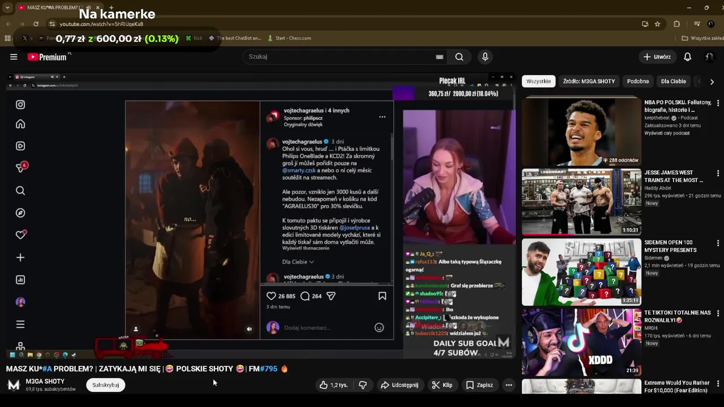This screenshot has height=407, width=724.
Task: Click Instagram logo icon in sidebar
Action: click(20, 105)
